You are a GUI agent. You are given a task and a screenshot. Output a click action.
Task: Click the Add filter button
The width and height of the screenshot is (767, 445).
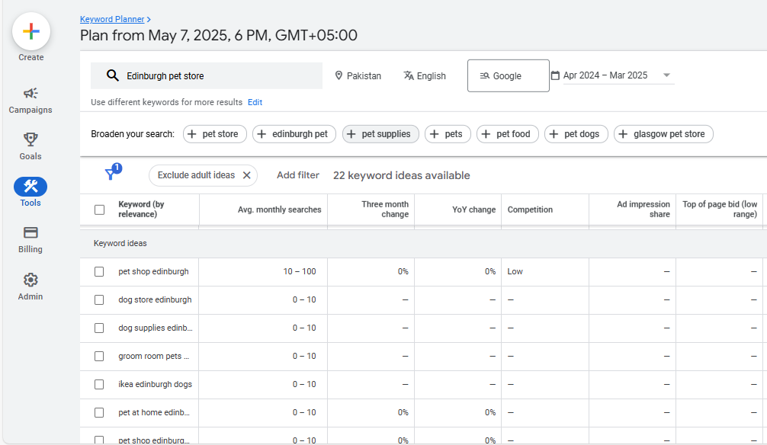pyautogui.click(x=298, y=175)
